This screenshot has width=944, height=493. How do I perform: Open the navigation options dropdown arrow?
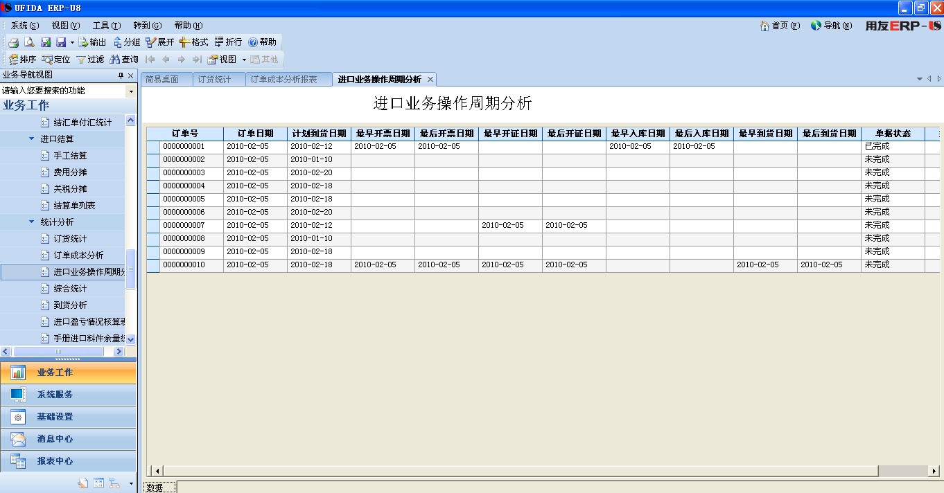[131, 483]
